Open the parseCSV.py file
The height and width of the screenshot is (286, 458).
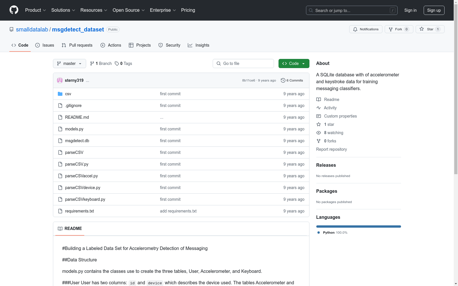(x=77, y=164)
